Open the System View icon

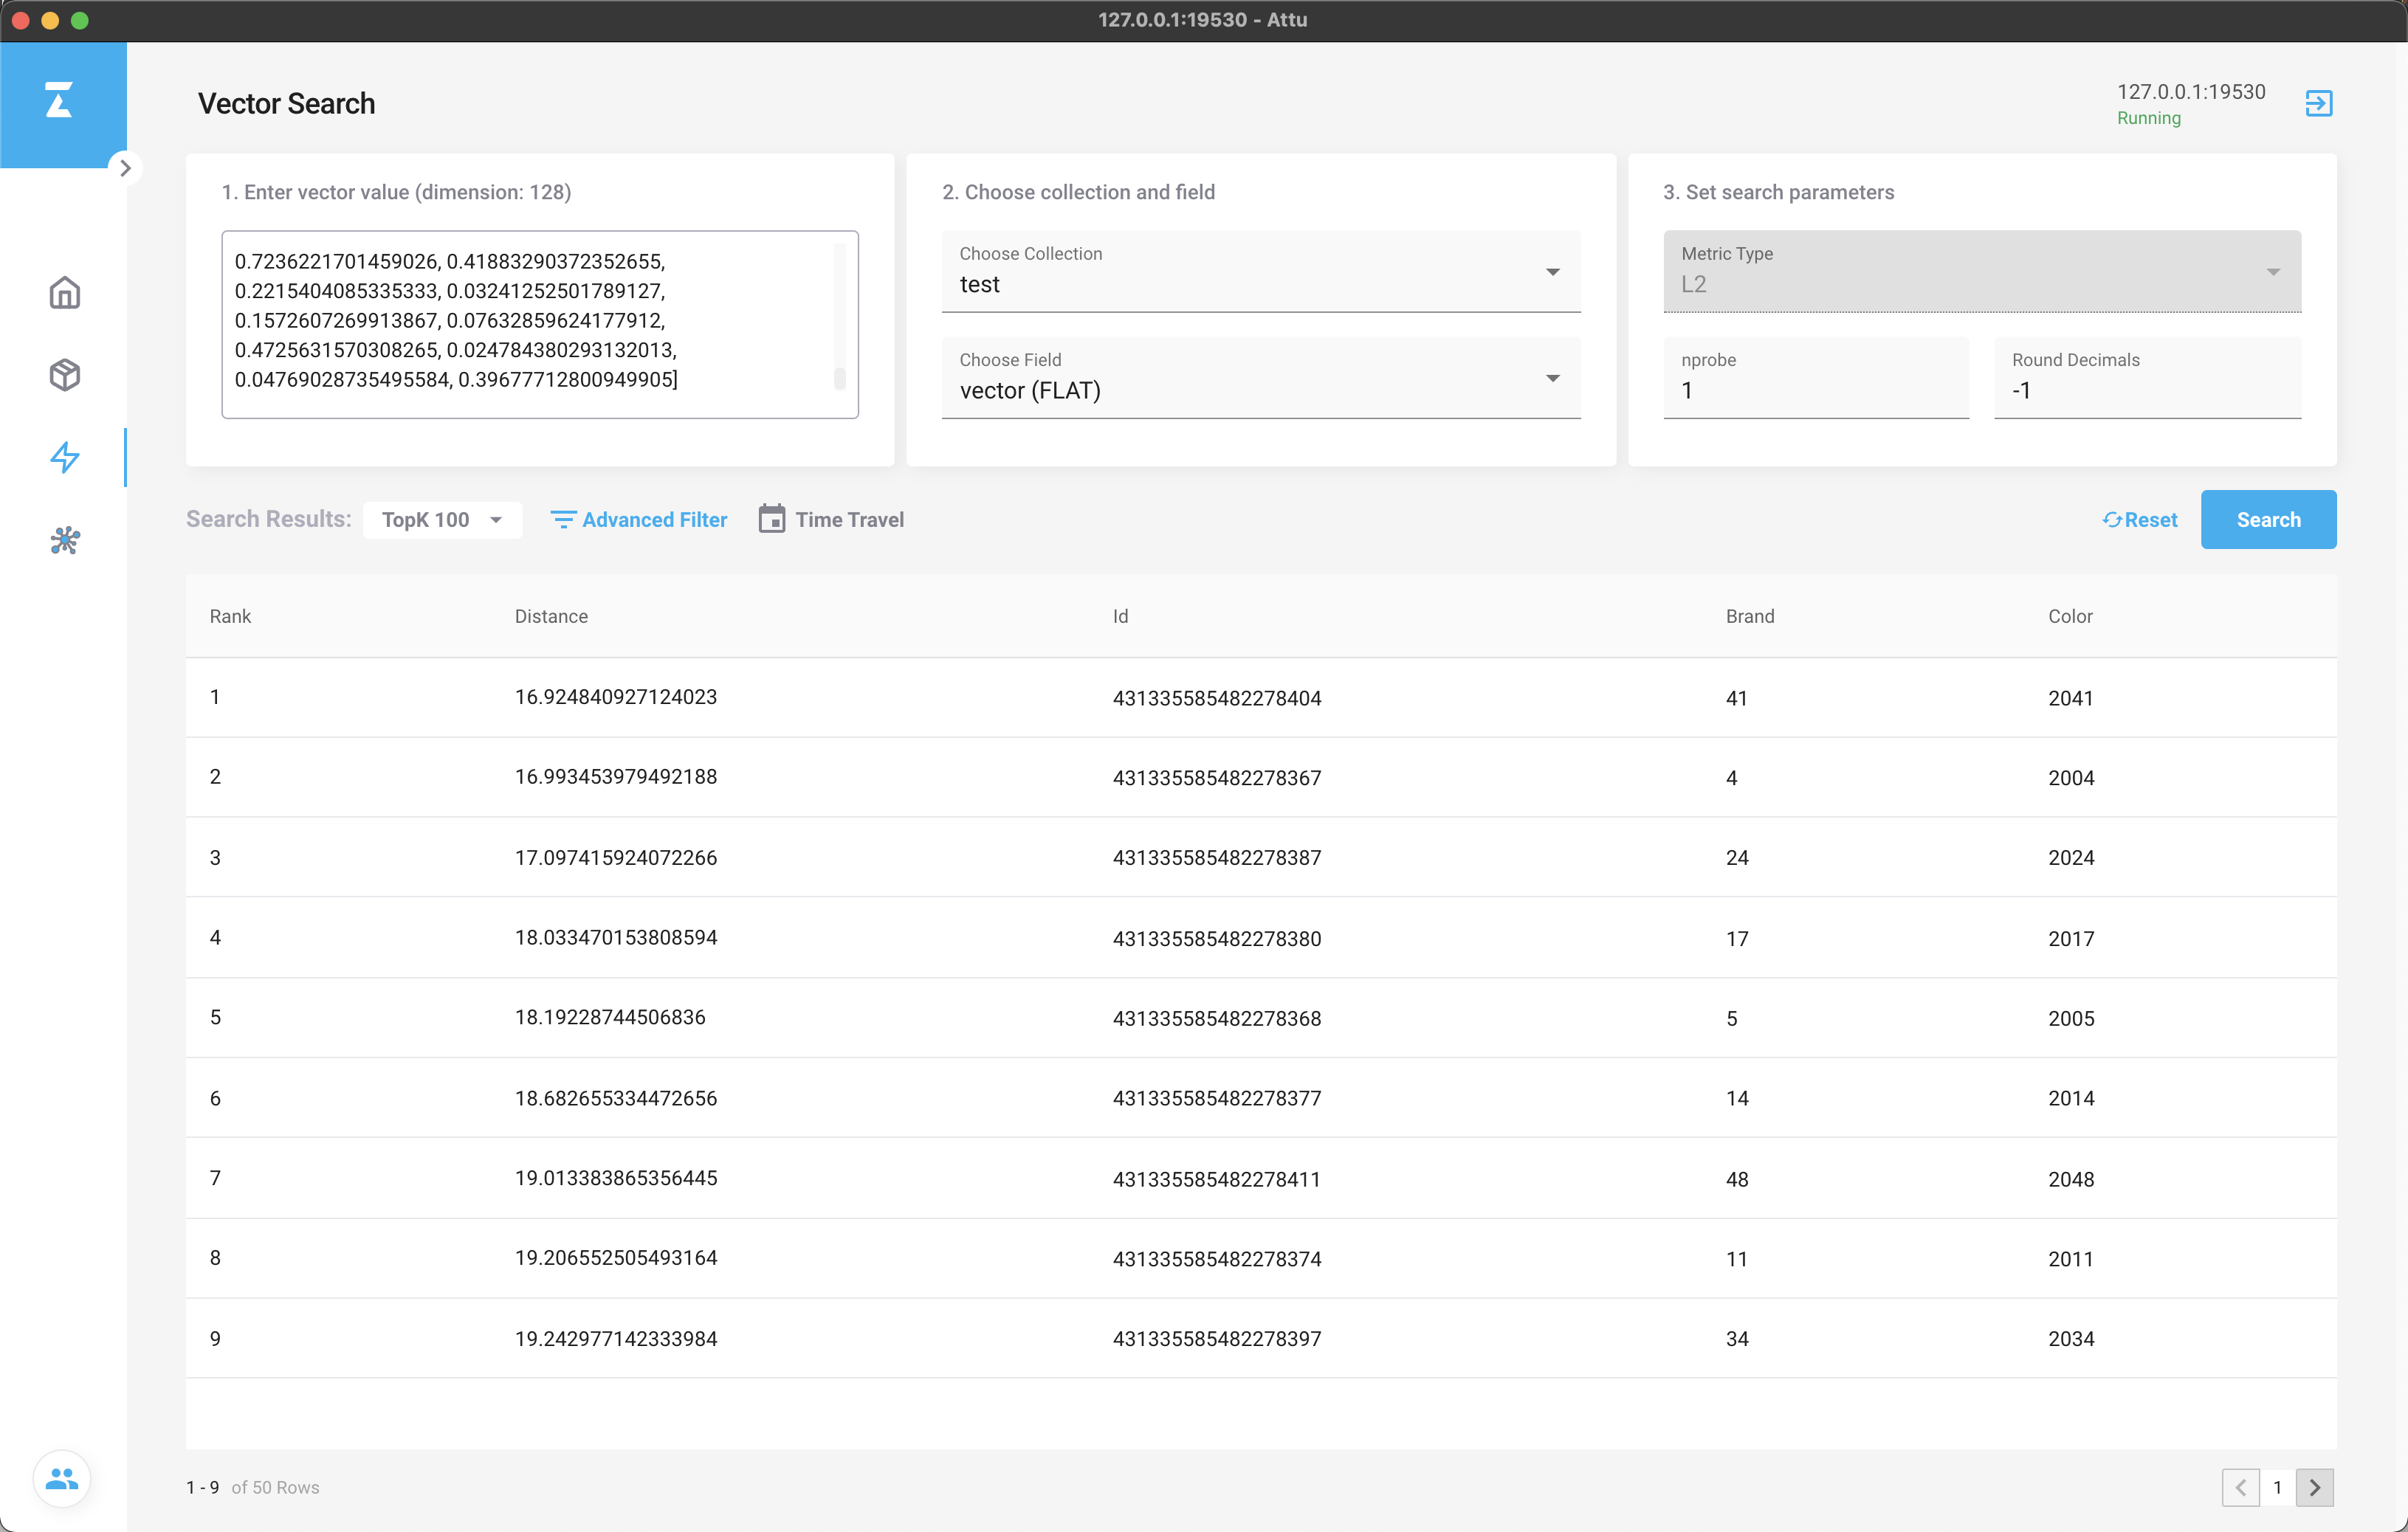65,541
